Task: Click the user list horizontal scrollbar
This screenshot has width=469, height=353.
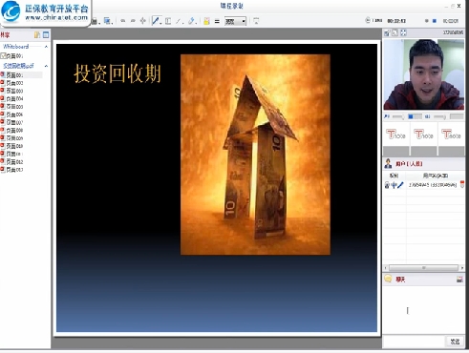Action: pyautogui.click(x=424, y=268)
